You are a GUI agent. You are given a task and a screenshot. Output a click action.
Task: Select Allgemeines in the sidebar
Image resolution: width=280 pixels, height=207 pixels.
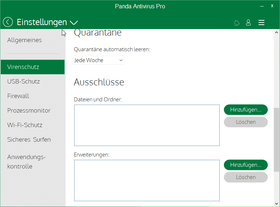(24, 40)
